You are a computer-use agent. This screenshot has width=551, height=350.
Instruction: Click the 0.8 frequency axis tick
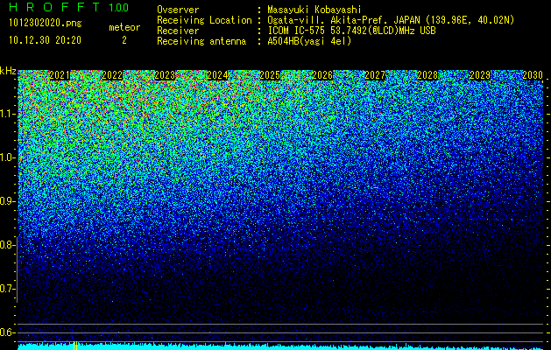coord(7,245)
